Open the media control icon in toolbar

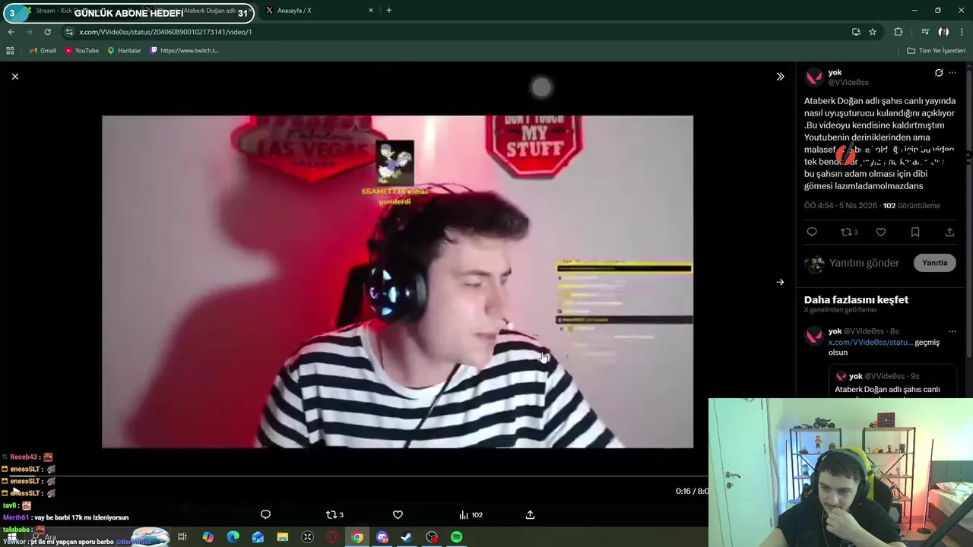pos(925,32)
